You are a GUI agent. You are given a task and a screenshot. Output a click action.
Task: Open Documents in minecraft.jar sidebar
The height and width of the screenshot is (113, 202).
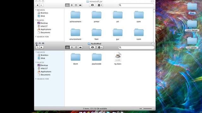coord(44,33)
